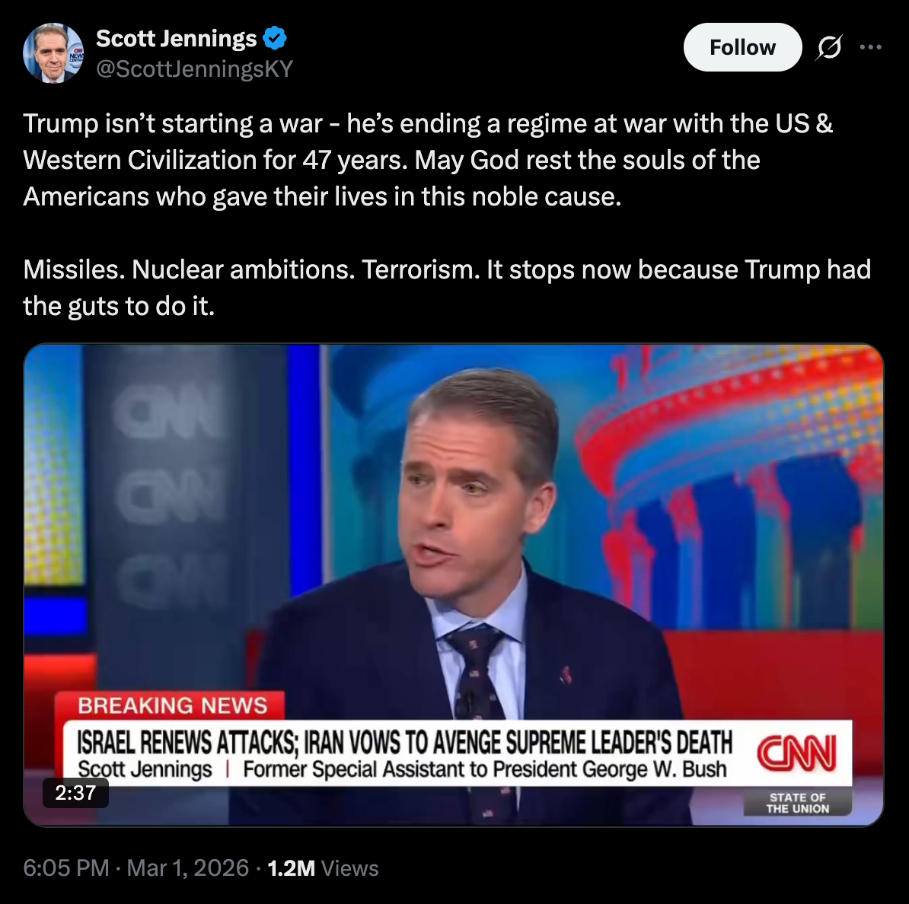
Task: Open the 6:05 PM Mar 1, 2026 timestamp
Action: pyautogui.click(x=136, y=868)
